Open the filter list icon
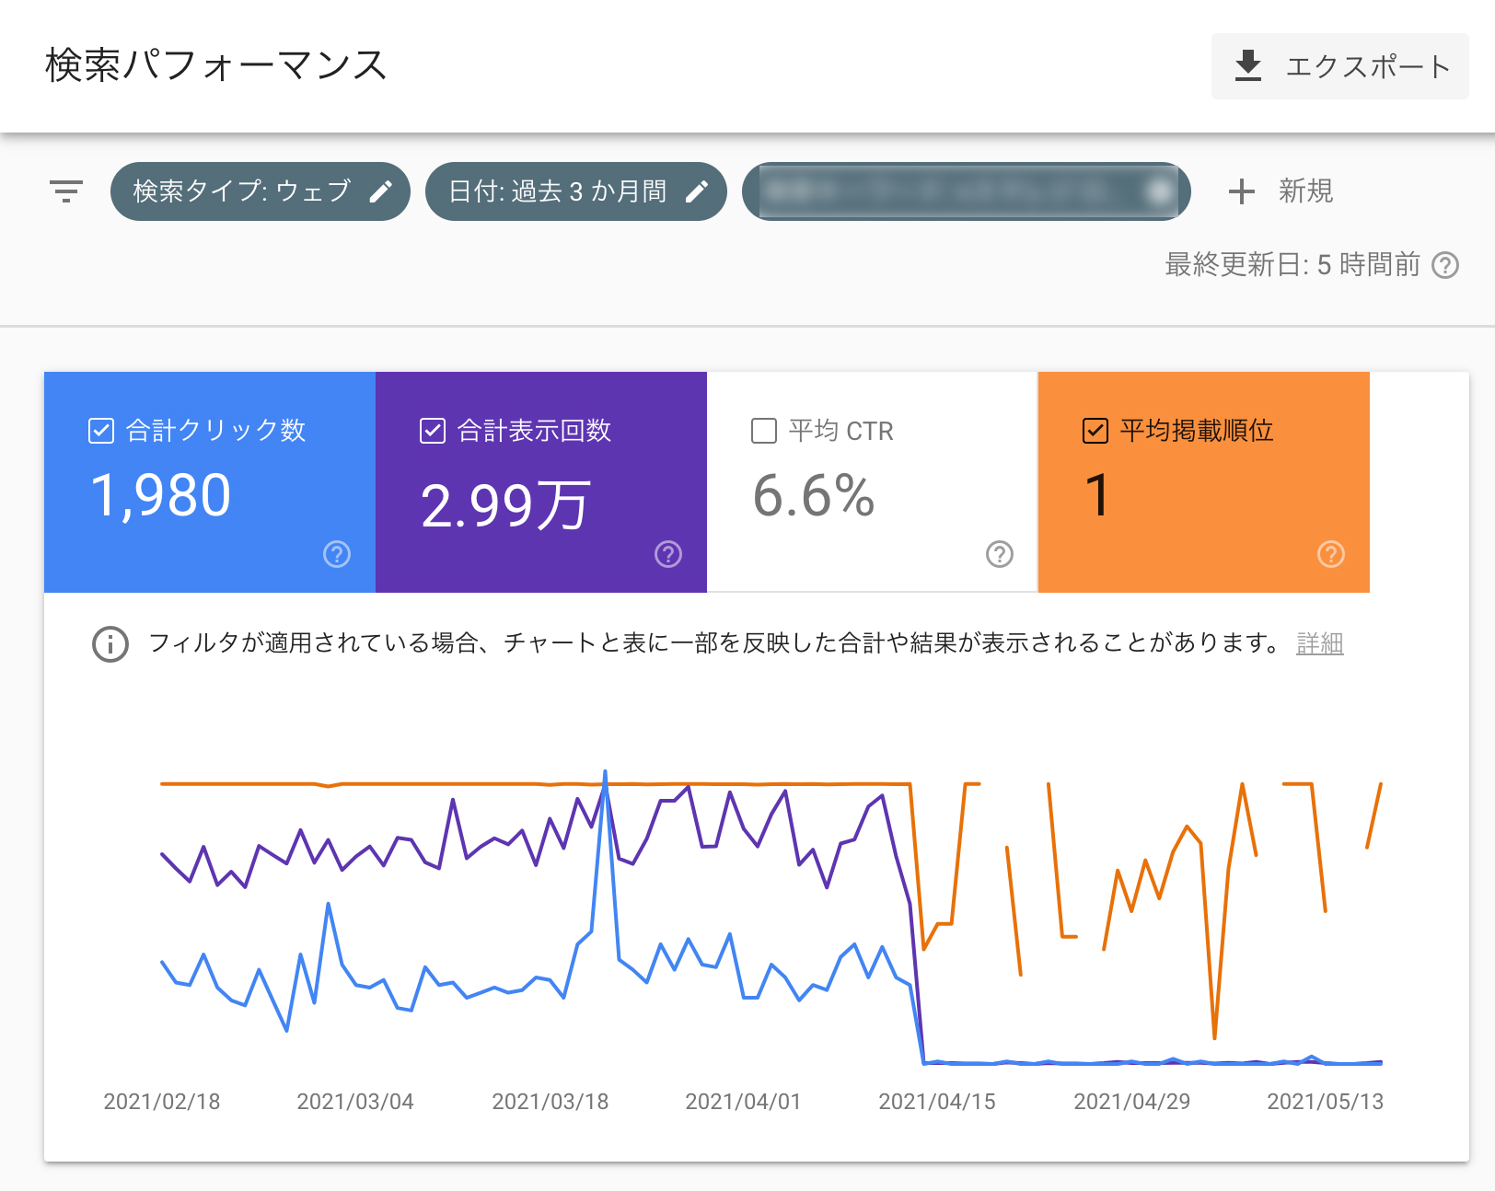Viewport: 1495px width, 1191px height. point(66,191)
